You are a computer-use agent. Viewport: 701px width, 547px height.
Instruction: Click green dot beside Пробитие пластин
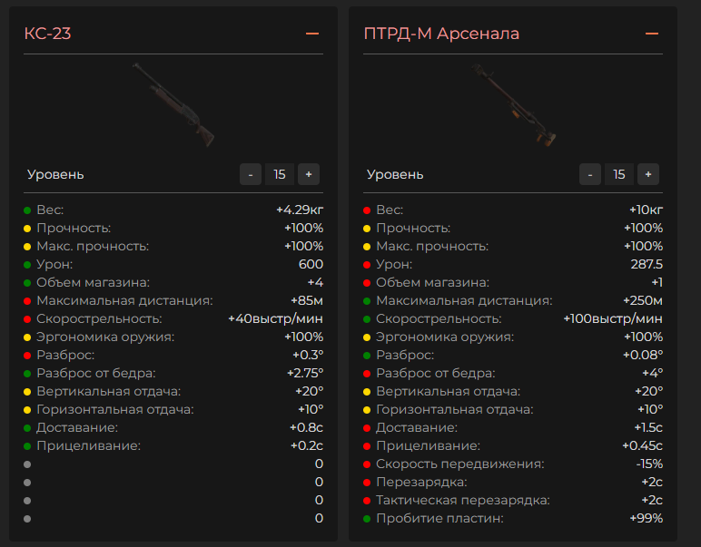[x=367, y=519]
